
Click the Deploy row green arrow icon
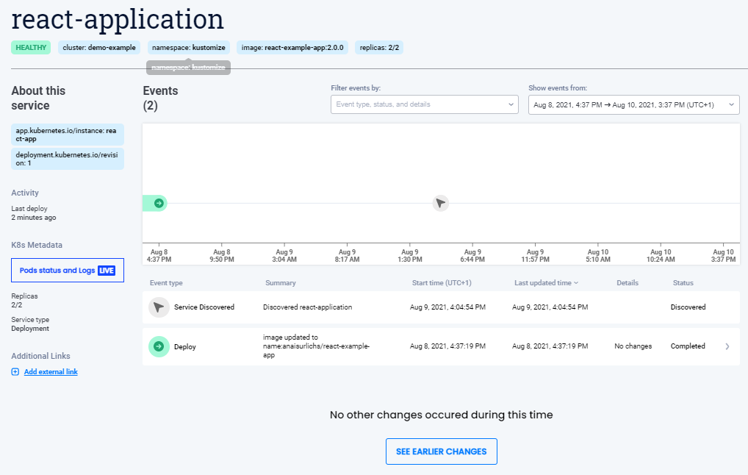(159, 346)
